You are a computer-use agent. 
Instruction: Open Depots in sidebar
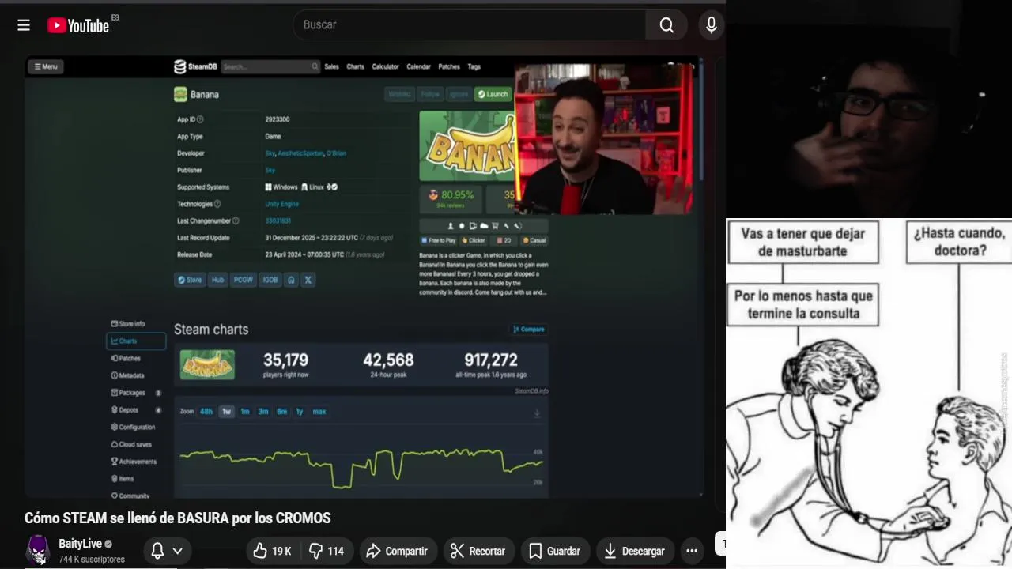point(125,410)
